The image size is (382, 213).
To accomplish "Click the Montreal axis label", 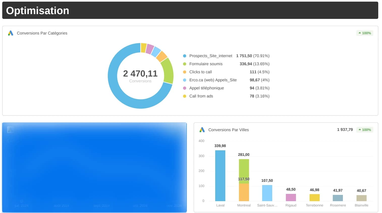I will (x=244, y=205).
